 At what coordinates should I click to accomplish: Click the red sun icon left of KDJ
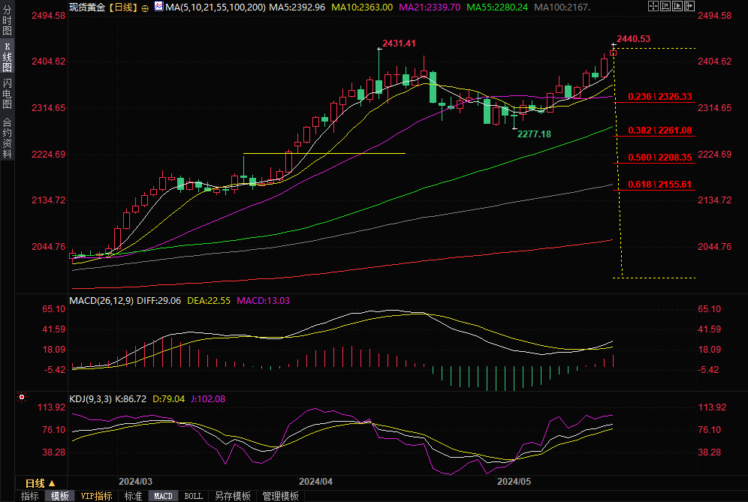pyautogui.click(x=22, y=398)
